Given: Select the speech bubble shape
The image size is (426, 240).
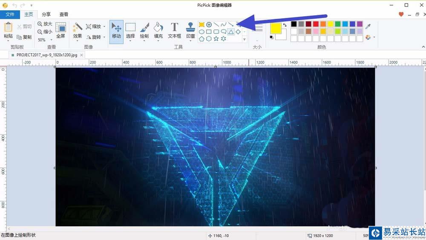Looking at the screenshot, I should coord(224,32).
